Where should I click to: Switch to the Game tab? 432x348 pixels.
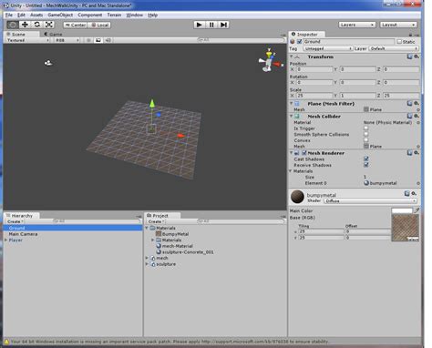tap(53, 34)
